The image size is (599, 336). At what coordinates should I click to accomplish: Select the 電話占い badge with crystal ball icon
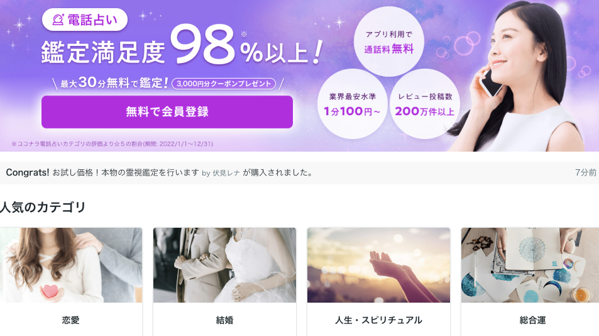tap(85, 20)
